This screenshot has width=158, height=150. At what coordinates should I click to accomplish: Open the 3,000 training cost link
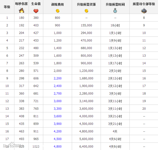point(57,101)
